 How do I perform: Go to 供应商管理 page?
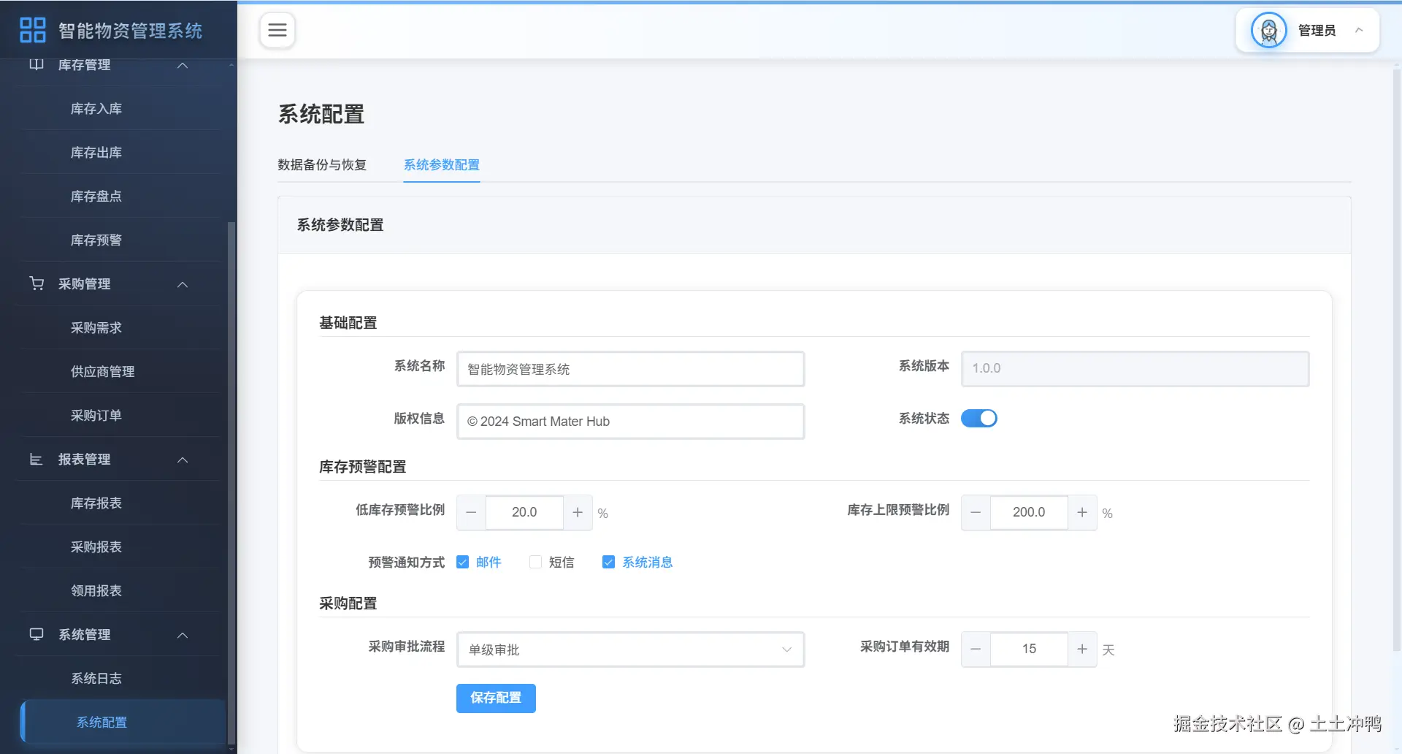pyautogui.click(x=102, y=371)
